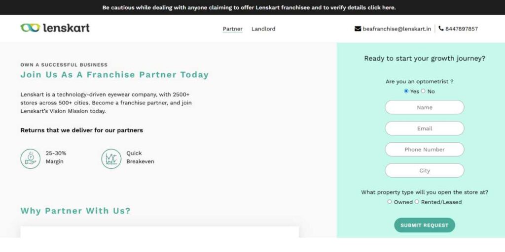Click Join Us As A Franchise Partner heading

pyautogui.click(x=114, y=75)
